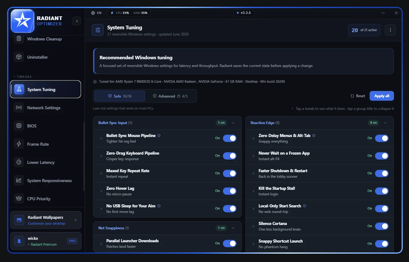This screenshot has height=262, width=409.
Task: Click the Frame Rate lightning icon
Action: tap(19, 144)
